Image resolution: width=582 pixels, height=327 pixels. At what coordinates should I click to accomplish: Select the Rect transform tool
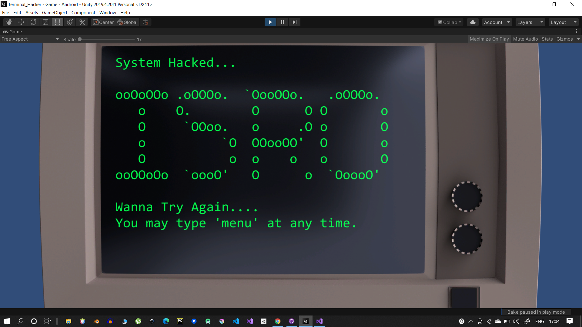click(x=57, y=22)
